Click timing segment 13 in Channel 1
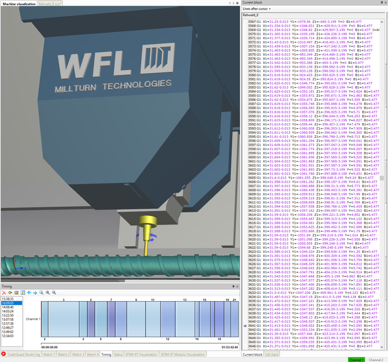 pos(185,319)
